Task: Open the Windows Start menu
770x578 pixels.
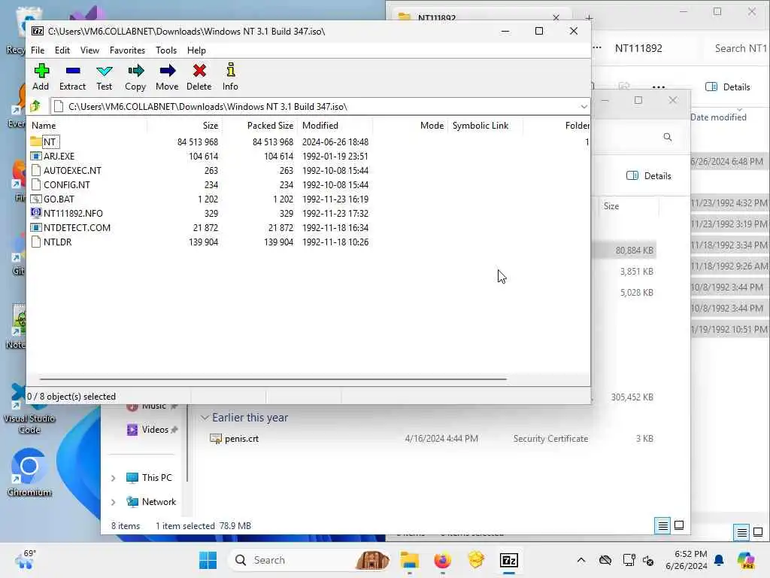Action: (208, 560)
